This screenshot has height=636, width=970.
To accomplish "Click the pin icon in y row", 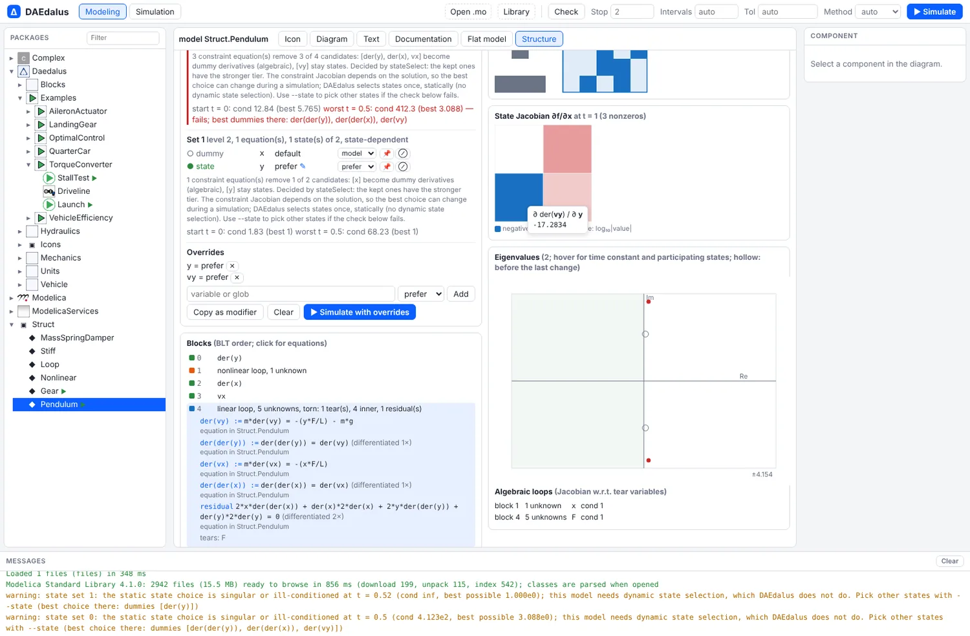I will tap(387, 167).
